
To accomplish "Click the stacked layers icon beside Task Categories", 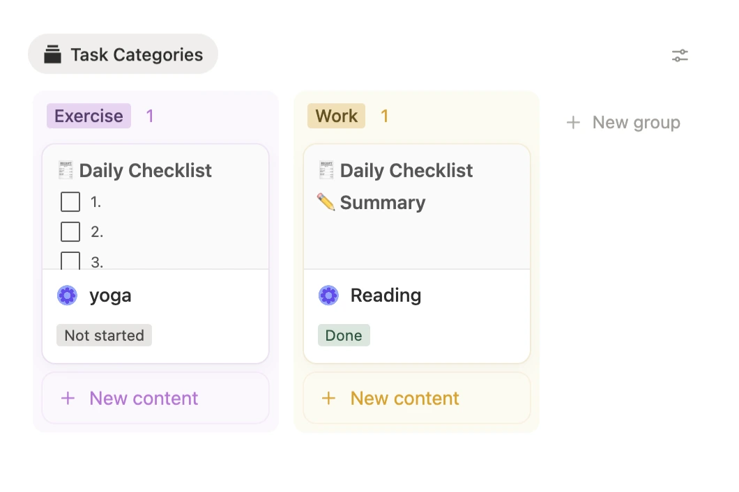I will pos(52,55).
